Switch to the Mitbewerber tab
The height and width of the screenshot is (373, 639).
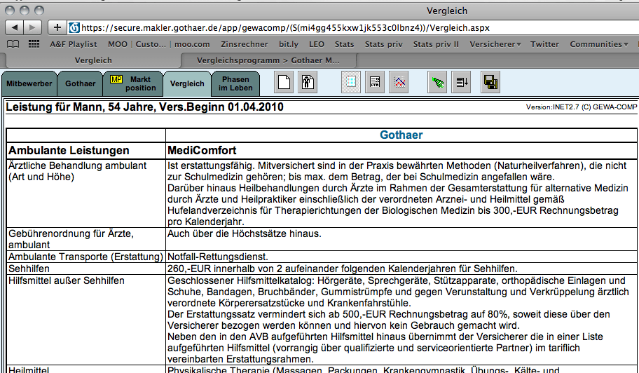coord(29,83)
